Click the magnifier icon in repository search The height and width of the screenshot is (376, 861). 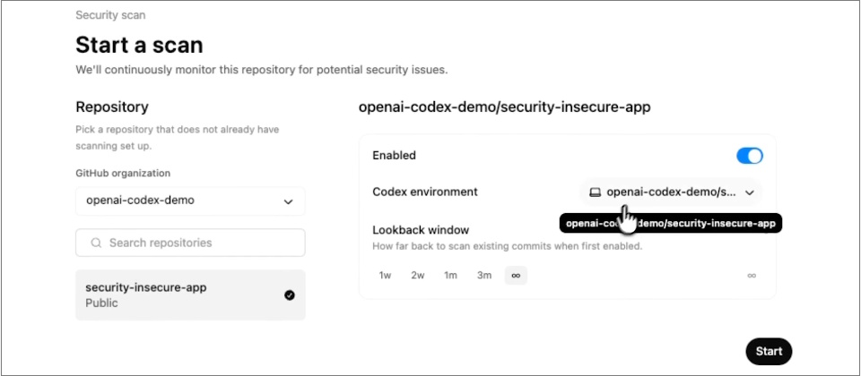coord(95,243)
